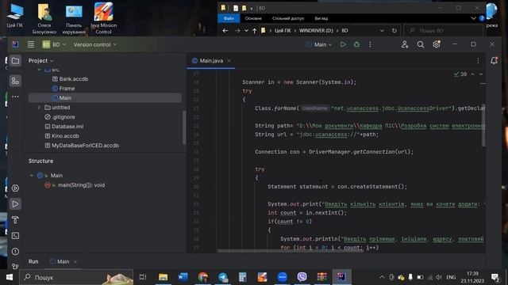Open Search Everywhere magnifier

421,44
